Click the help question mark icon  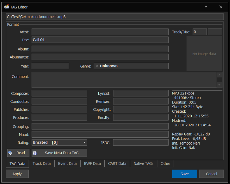pyautogui.click(x=206, y=7)
